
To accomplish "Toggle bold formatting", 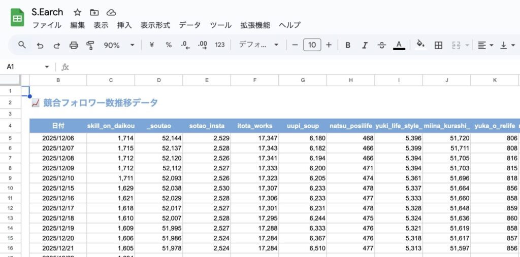I will point(348,45).
